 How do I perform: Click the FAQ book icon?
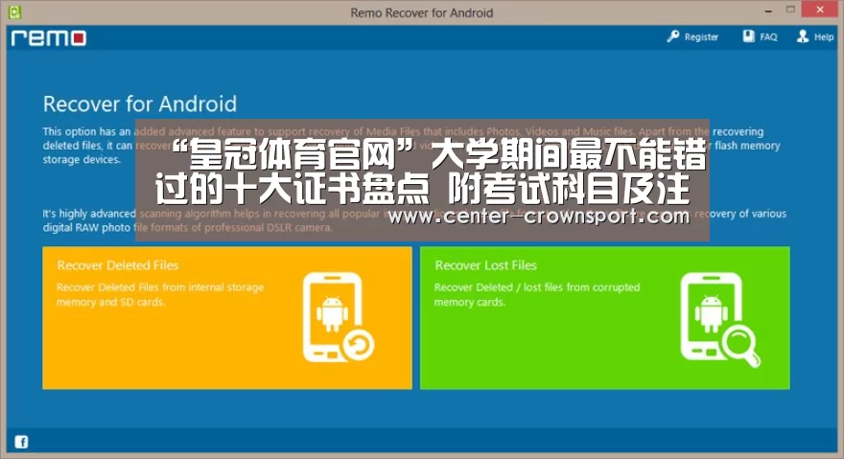pos(749,36)
